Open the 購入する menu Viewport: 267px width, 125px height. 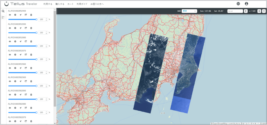[x=60, y=4]
